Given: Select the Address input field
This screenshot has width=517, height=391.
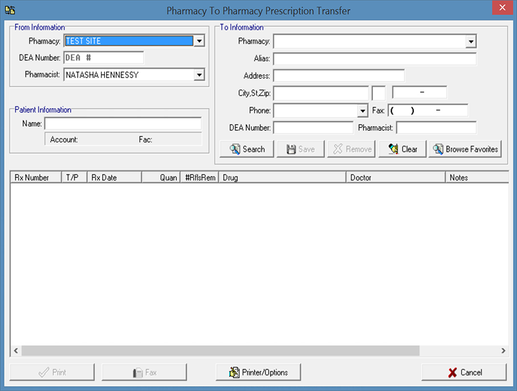Looking at the screenshot, I should click(x=339, y=76).
